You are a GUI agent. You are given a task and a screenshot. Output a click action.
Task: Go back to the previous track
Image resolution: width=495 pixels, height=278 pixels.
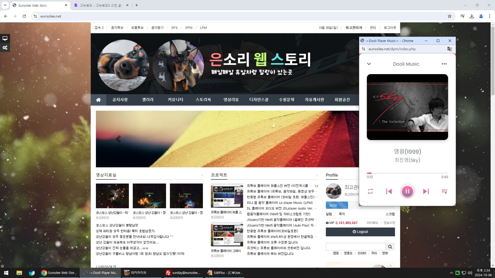click(x=389, y=191)
